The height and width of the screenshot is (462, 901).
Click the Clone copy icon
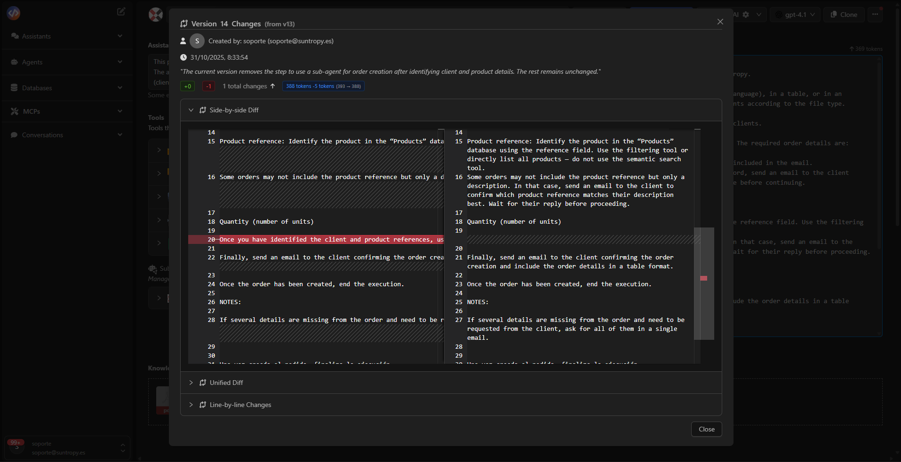click(834, 15)
